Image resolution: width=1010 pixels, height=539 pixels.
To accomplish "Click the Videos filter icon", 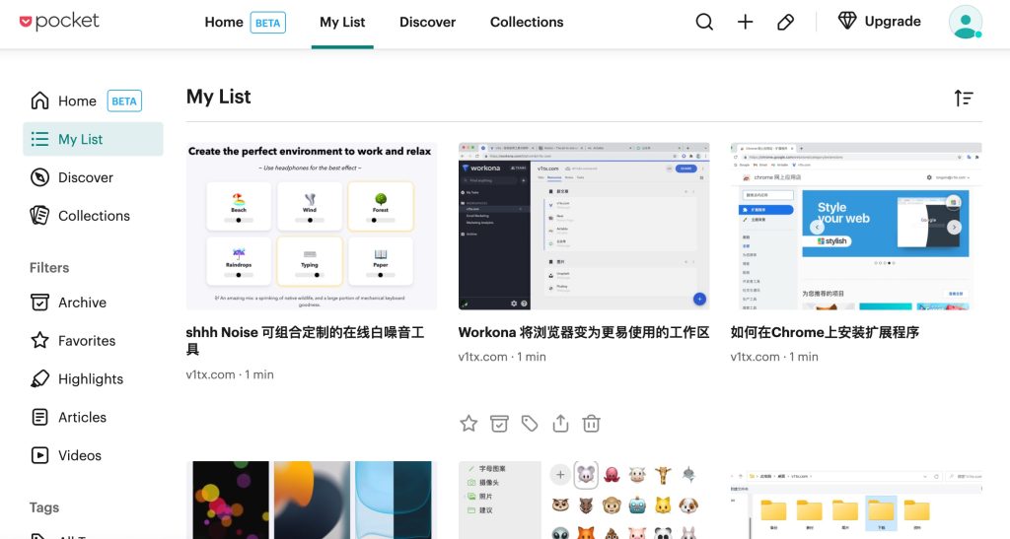I will point(39,455).
